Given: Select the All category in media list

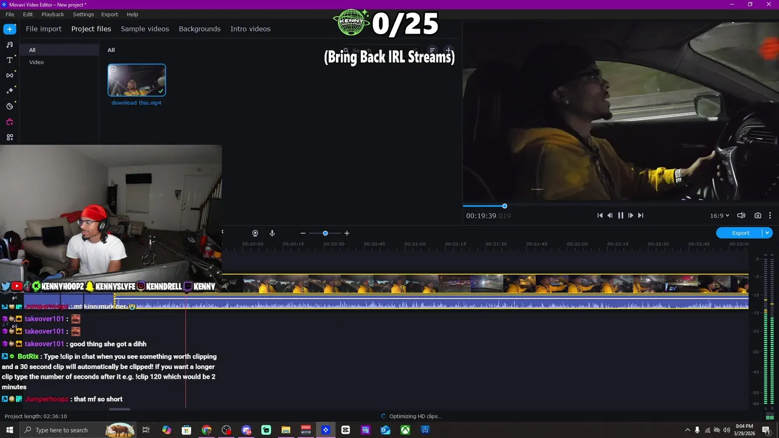Looking at the screenshot, I should [59, 50].
